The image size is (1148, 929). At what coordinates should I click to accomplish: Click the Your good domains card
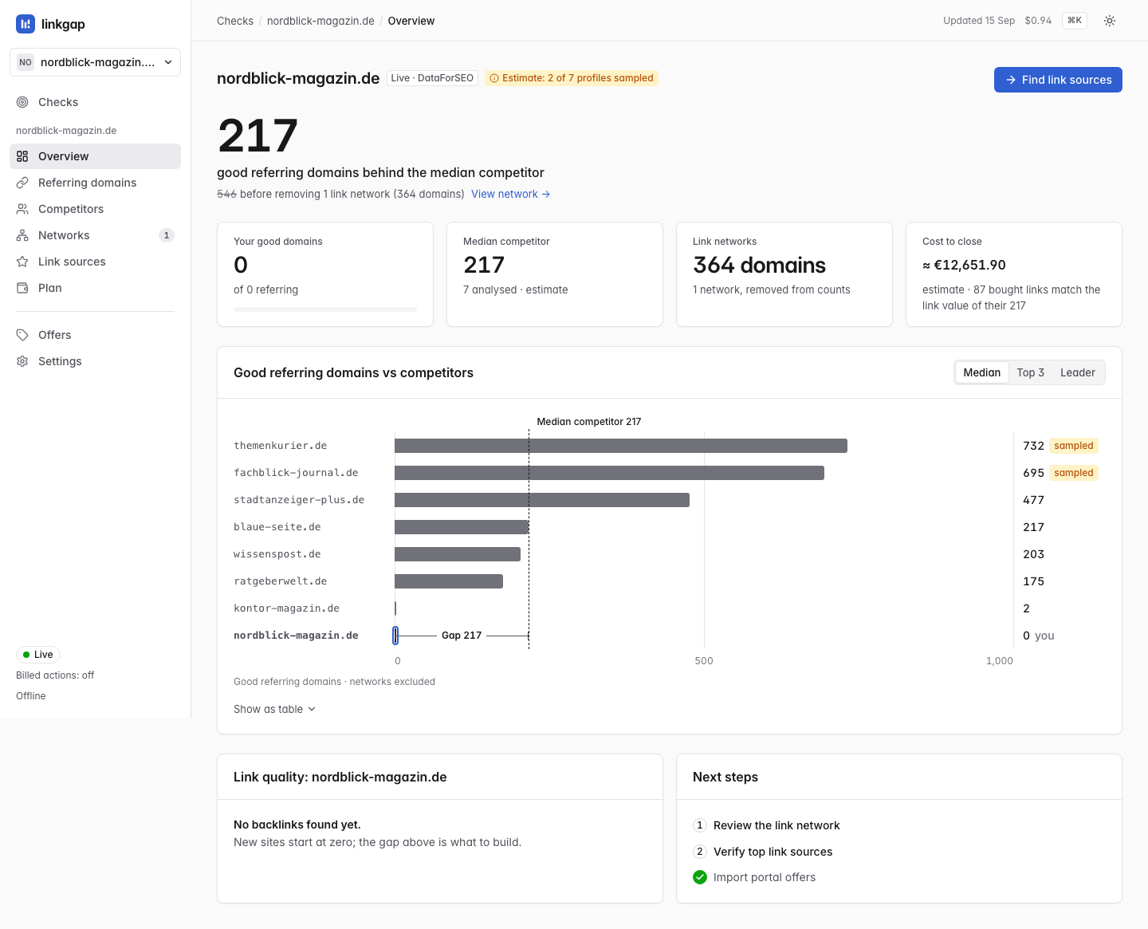(325, 274)
